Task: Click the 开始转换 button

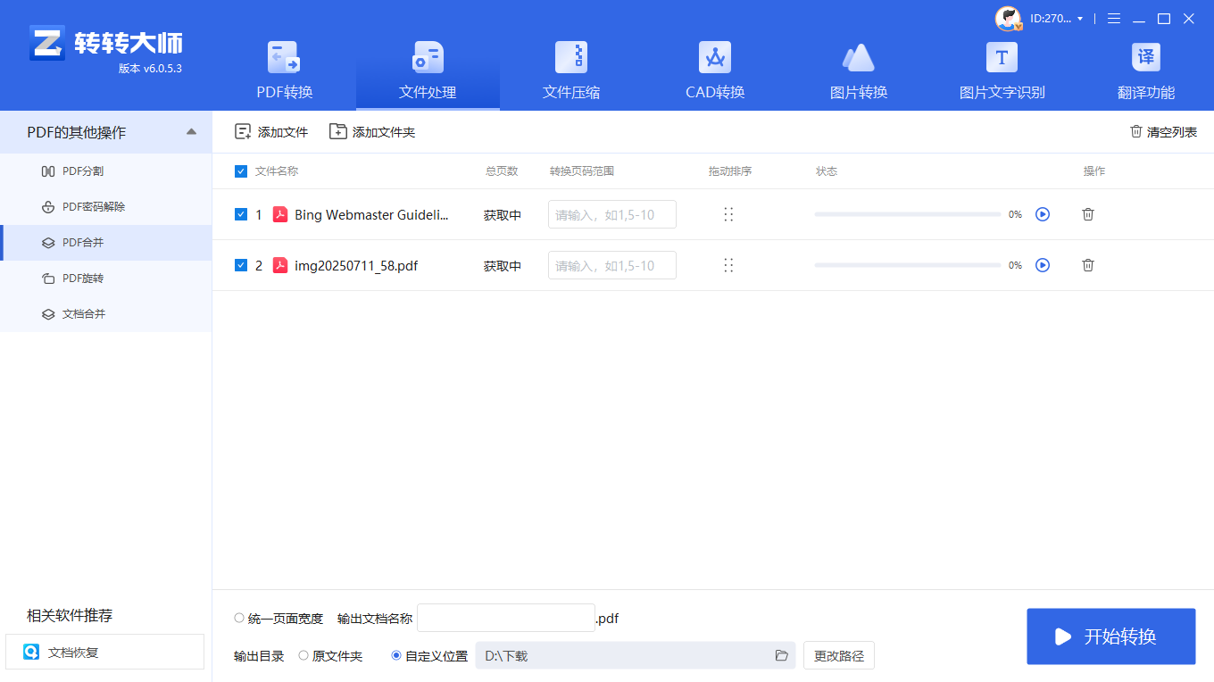Action: click(1110, 636)
